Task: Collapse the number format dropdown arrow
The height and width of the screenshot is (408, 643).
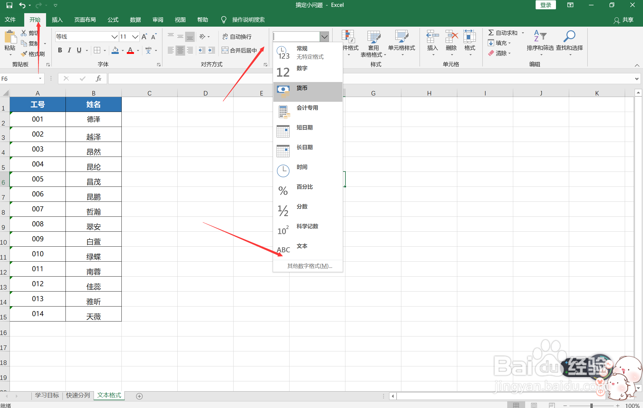Action: coord(324,37)
